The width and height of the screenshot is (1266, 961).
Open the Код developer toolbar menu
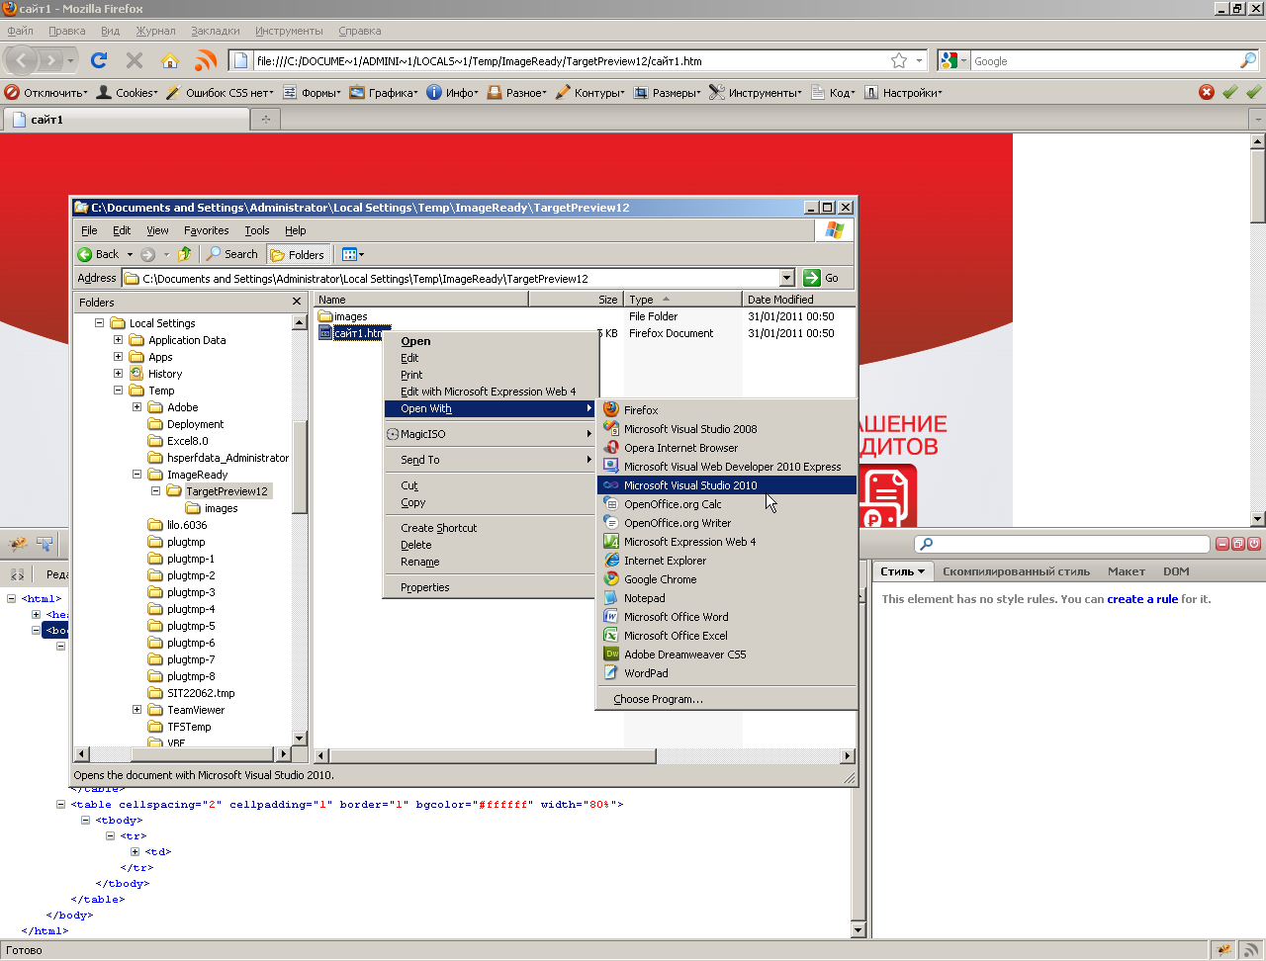pos(833,93)
